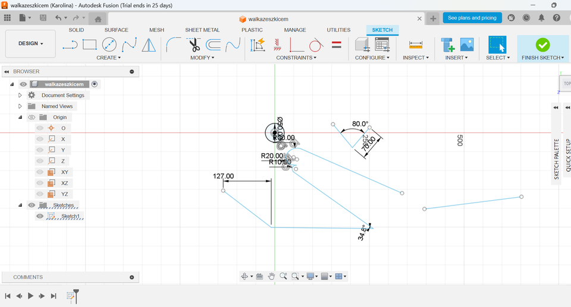Open the MODIFY dropdown menu
571x307 pixels.
tap(202, 58)
